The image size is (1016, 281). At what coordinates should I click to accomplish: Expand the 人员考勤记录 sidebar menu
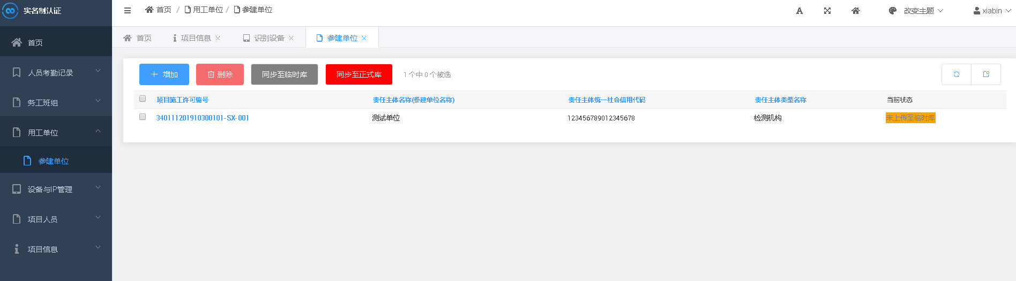pyautogui.click(x=56, y=72)
